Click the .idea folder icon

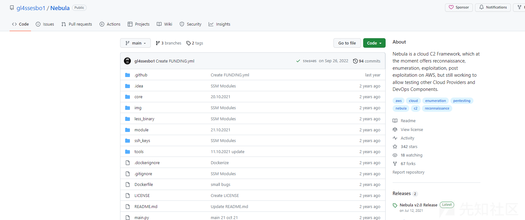pos(128,86)
